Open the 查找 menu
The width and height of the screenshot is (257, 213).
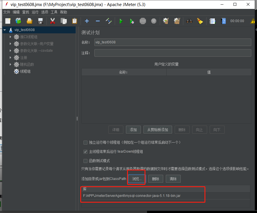26,12
